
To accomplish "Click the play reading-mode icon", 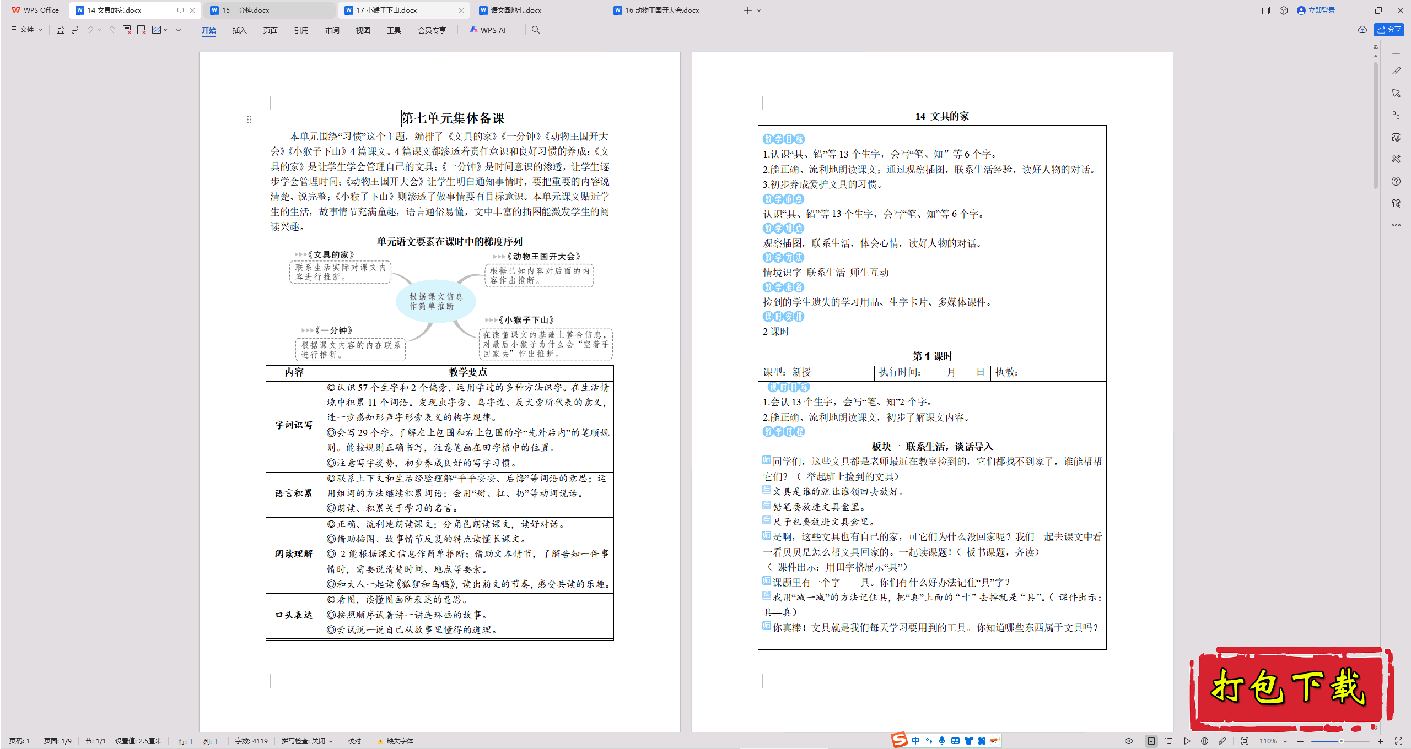I will (x=1187, y=741).
